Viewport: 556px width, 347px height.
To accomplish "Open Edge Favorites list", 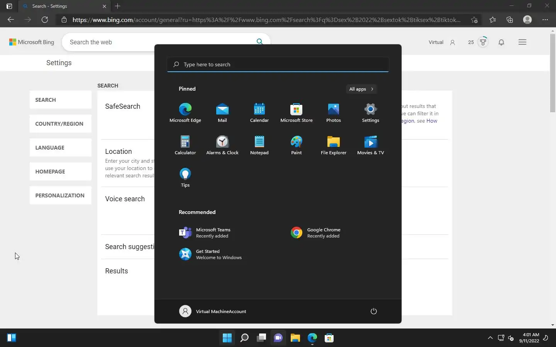I will (x=493, y=20).
